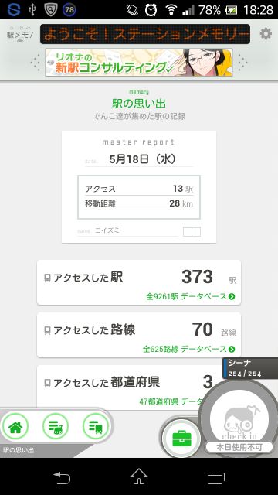Open the settings gear icon
Viewport: 278px width, 495px height.
coord(266,34)
